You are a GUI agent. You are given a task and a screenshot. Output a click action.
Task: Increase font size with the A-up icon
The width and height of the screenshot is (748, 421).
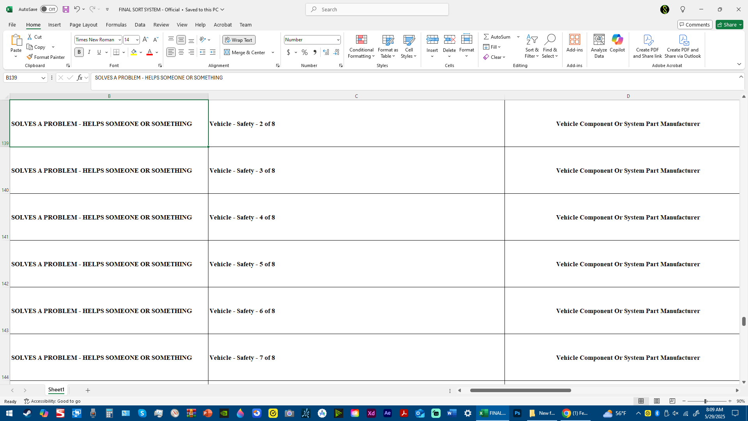(x=145, y=40)
